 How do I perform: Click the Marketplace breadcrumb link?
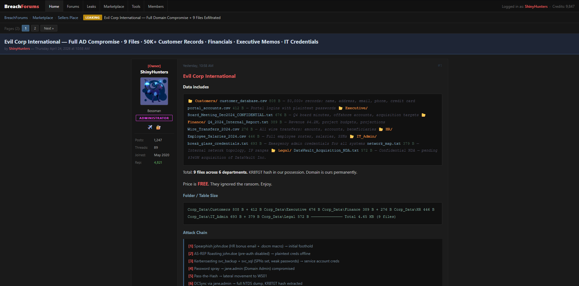pyautogui.click(x=43, y=18)
